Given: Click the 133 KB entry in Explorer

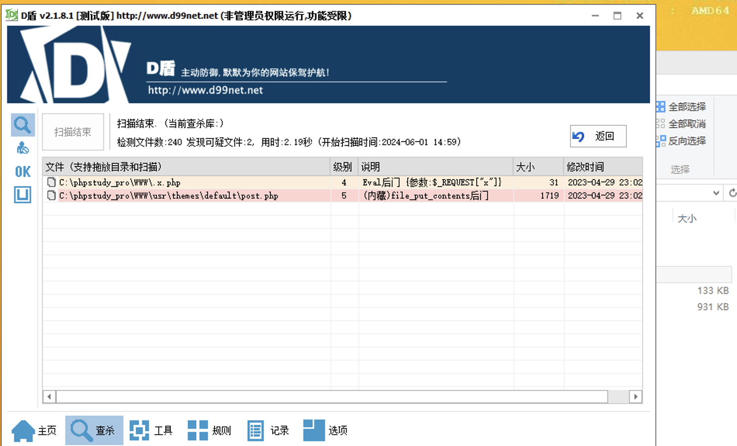Looking at the screenshot, I should (x=713, y=290).
